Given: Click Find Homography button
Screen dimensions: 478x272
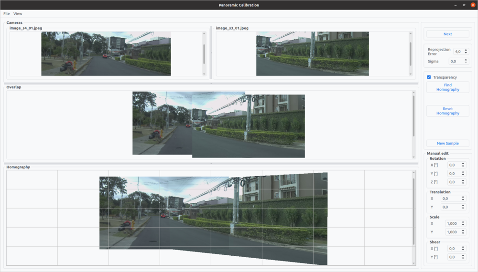Looking at the screenshot, I should click(x=447, y=87).
